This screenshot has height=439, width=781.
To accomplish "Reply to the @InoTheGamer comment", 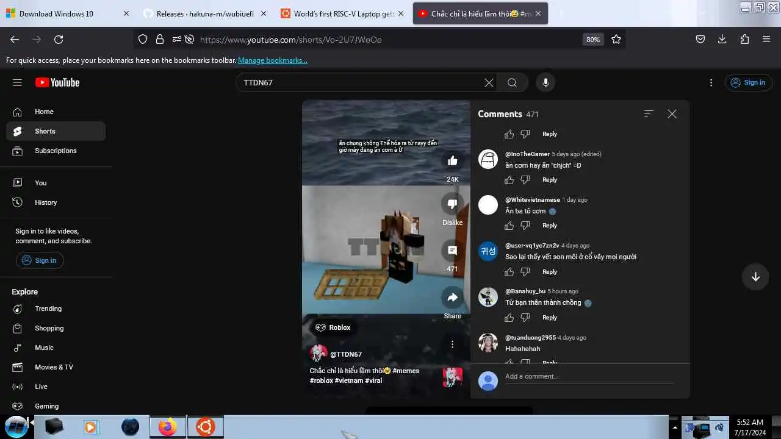I will click(550, 180).
